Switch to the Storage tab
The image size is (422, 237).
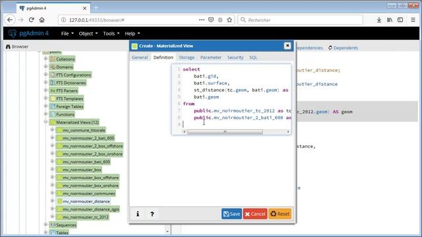click(x=187, y=57)
